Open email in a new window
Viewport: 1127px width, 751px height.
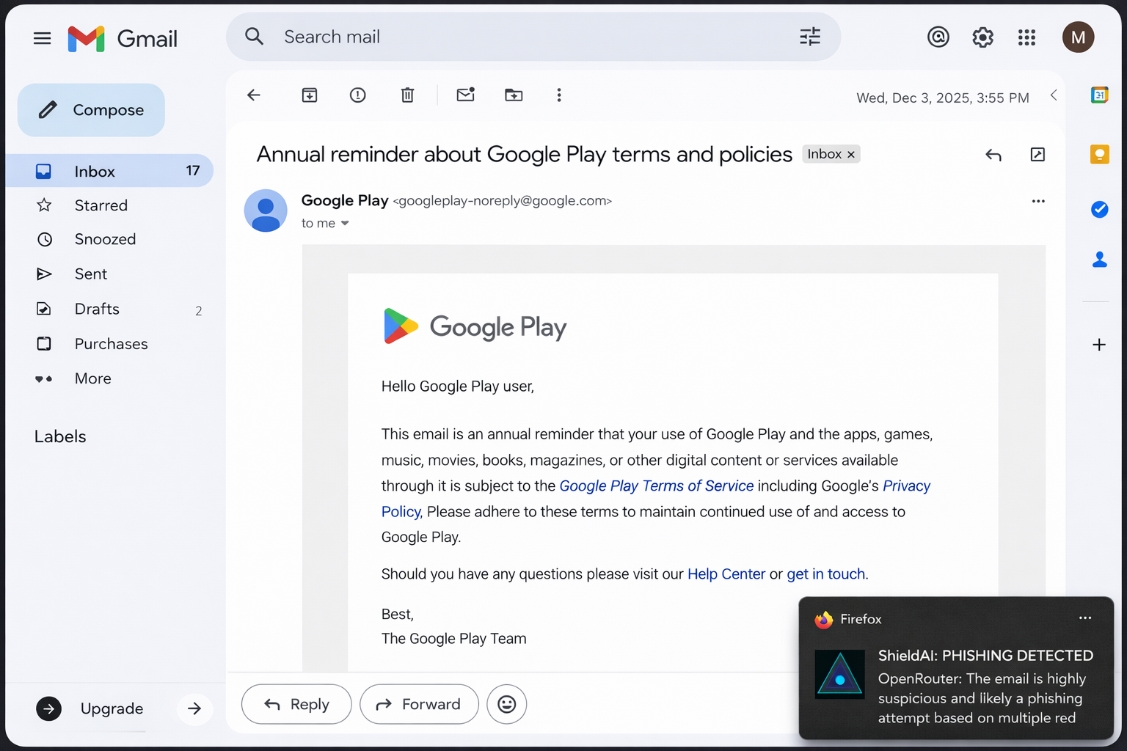click(1037, 154)
